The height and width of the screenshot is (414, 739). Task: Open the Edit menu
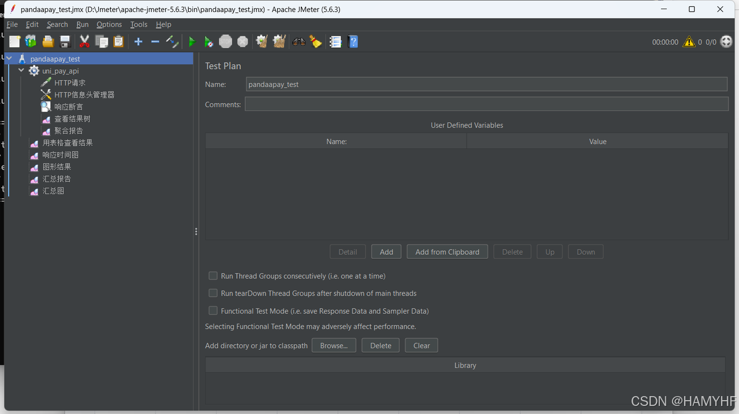pos(32,24)
